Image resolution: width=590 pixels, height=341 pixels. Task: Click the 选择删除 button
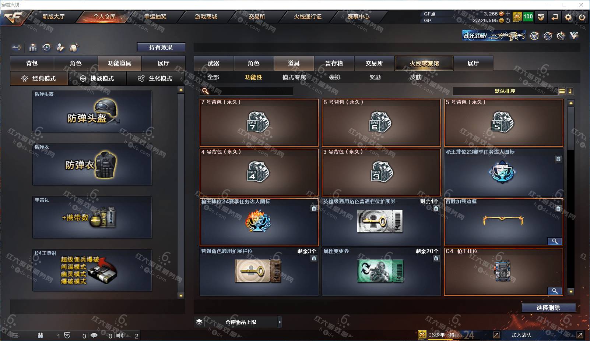(x=548, y=308)
